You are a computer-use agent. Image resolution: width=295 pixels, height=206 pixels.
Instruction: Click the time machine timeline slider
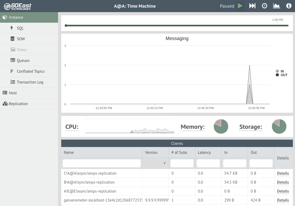177,26
